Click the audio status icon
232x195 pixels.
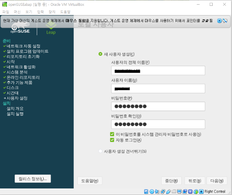(x=157, y=192)
